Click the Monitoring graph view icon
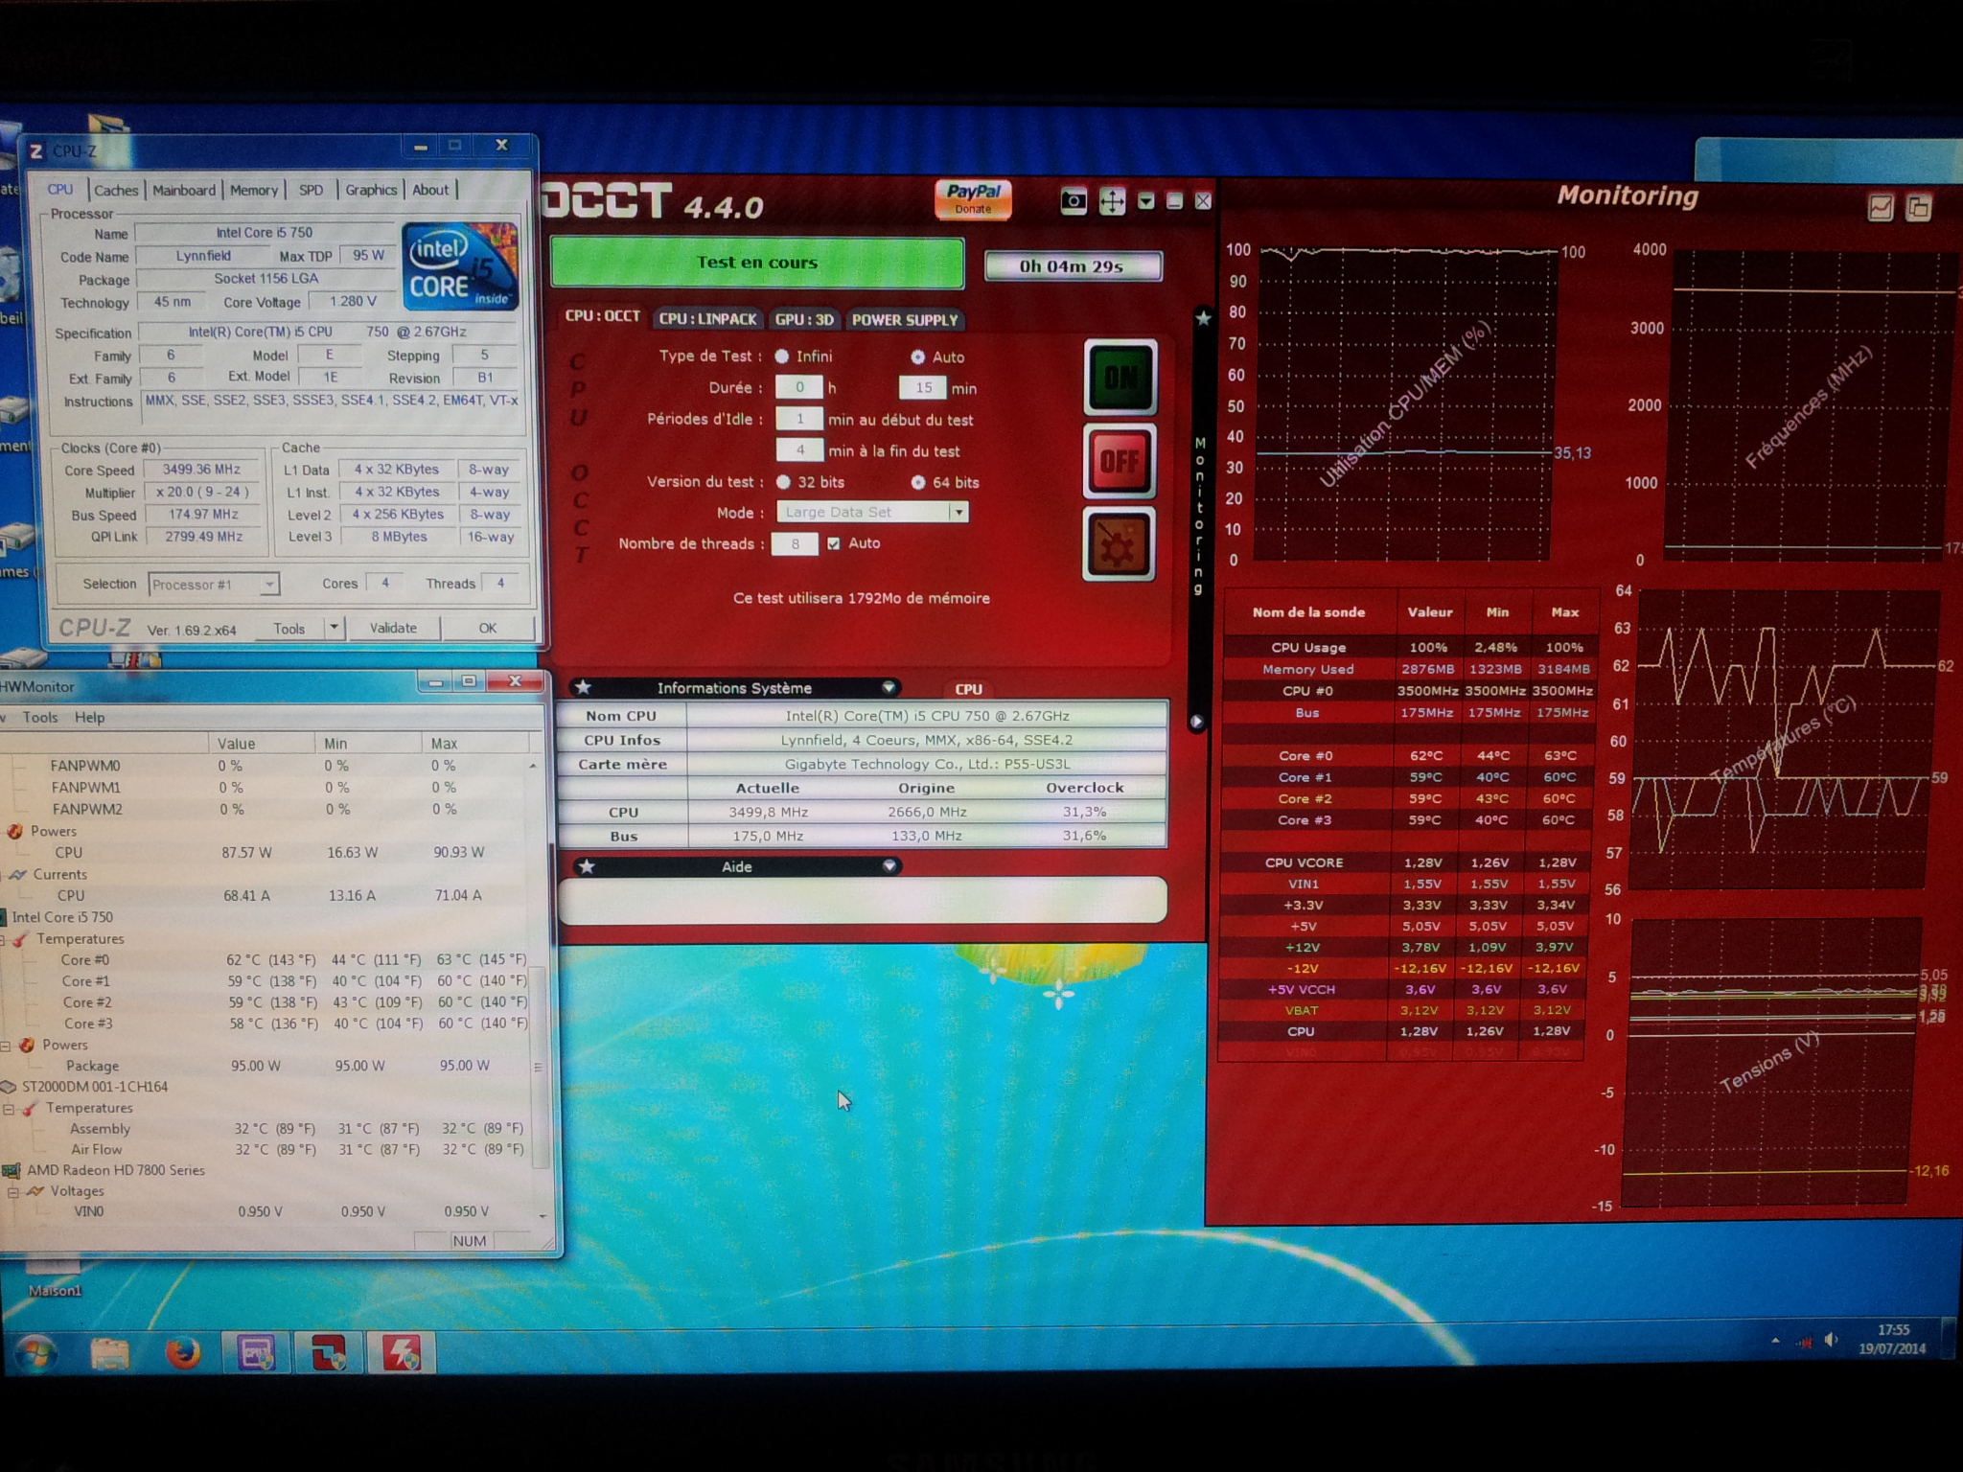 coord(1881,207)
